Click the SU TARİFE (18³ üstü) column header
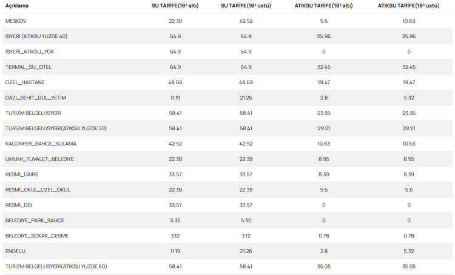The height and width of the screenshot is (275, 455). click(x=246, y=5)
